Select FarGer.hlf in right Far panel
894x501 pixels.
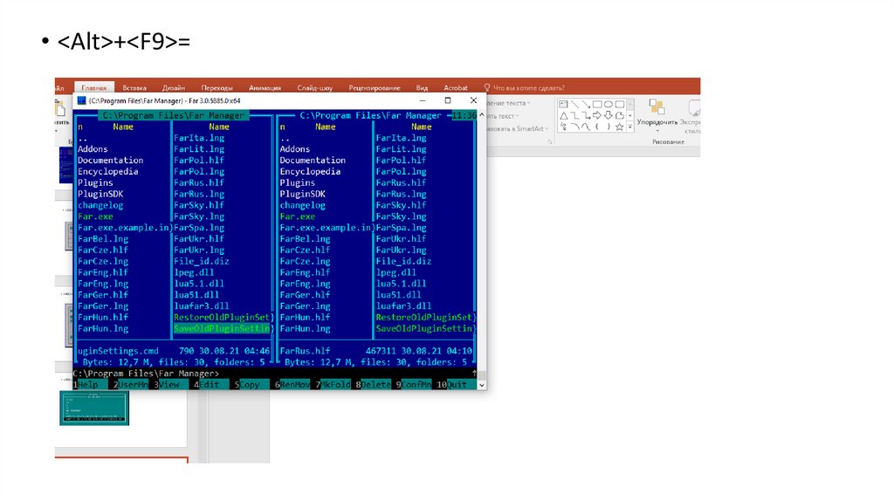coord(305,295)
